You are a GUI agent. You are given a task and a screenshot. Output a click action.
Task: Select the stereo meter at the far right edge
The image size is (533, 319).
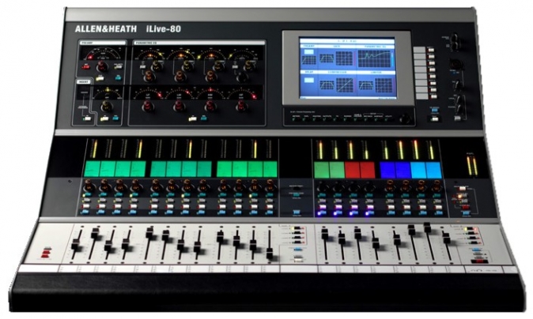coord(472,165)
